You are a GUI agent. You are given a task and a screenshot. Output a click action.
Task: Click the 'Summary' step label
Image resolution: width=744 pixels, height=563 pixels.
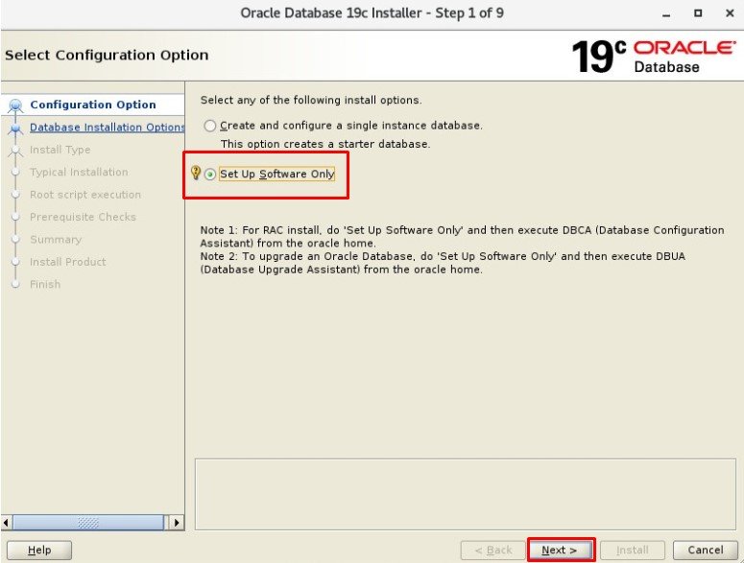tap(56, 240)
